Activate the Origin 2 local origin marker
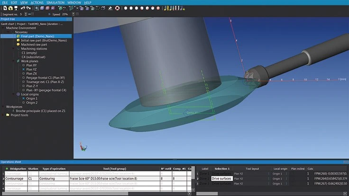 click(x=23, y=102)
